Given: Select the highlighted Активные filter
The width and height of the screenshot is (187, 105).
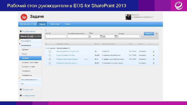Looking at the screenshot, I should 30,58.
